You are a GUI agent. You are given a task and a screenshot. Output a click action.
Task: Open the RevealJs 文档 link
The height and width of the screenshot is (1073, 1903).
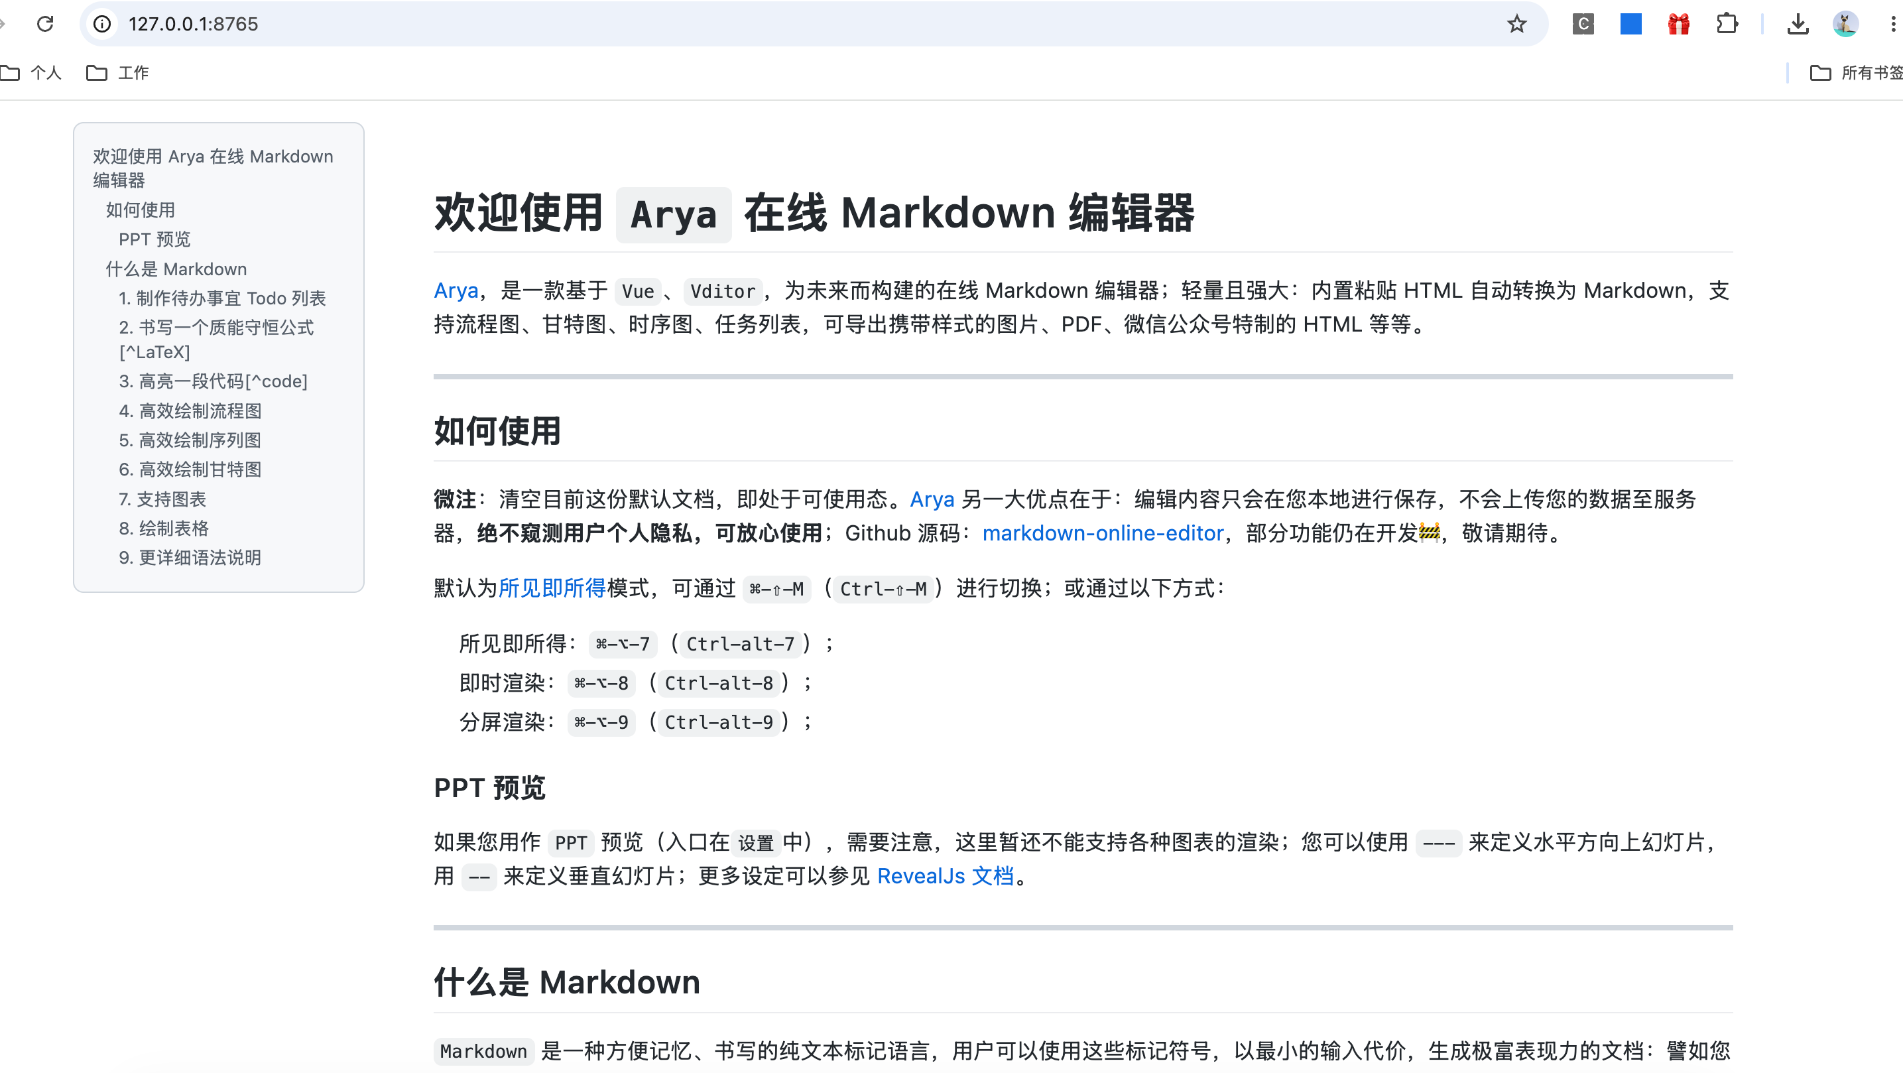(x=946, y=877)
